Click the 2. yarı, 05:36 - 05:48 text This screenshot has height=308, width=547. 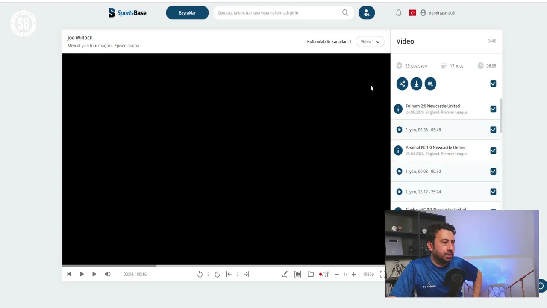click(x=423, y=130)
